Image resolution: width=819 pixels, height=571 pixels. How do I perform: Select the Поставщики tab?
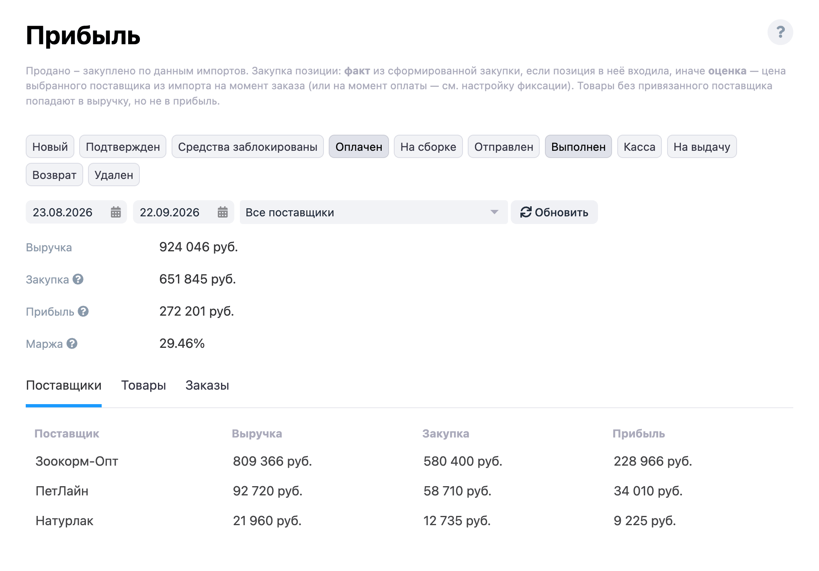click(63, 385)
